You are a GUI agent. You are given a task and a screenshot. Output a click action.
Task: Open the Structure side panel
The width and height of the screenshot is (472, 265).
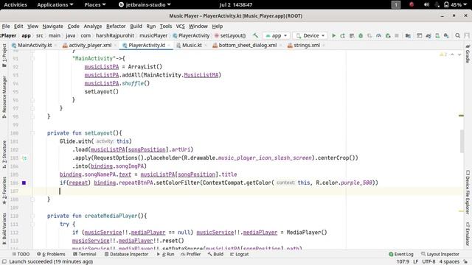4,154
